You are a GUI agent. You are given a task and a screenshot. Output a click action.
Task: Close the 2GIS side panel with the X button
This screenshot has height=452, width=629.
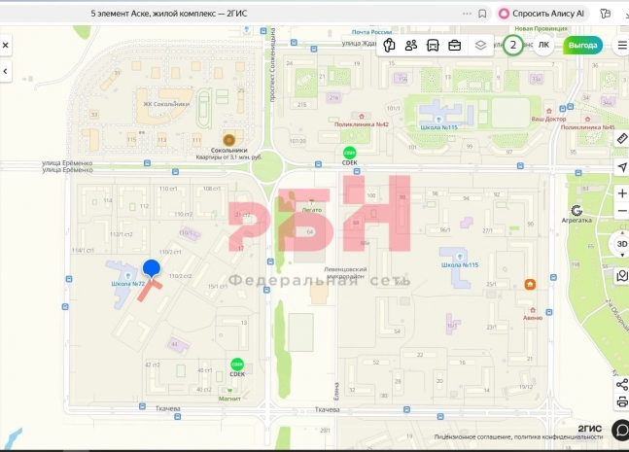(x=5, y=46)
